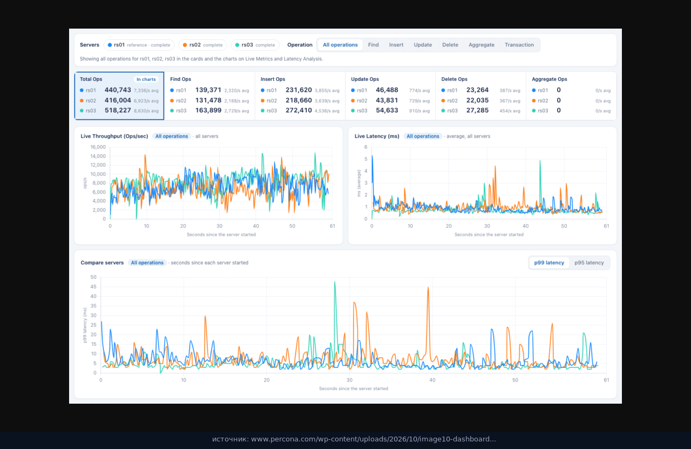
Task: Click All operations badge beside Live Latency
Action: coord(423,137)
